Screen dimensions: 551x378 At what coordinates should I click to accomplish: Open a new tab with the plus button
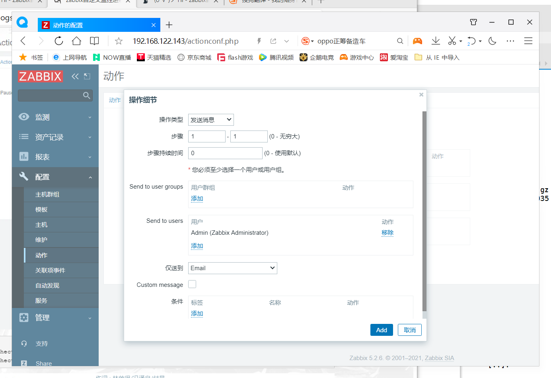(169, 25)
